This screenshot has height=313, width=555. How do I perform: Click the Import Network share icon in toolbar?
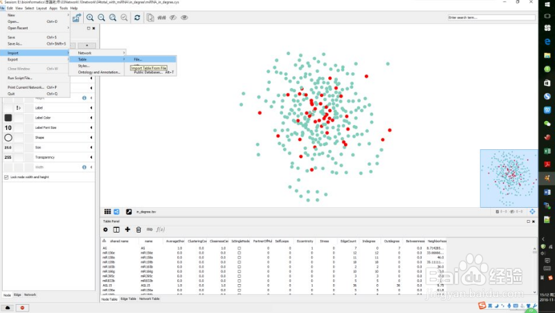(77, 17)
